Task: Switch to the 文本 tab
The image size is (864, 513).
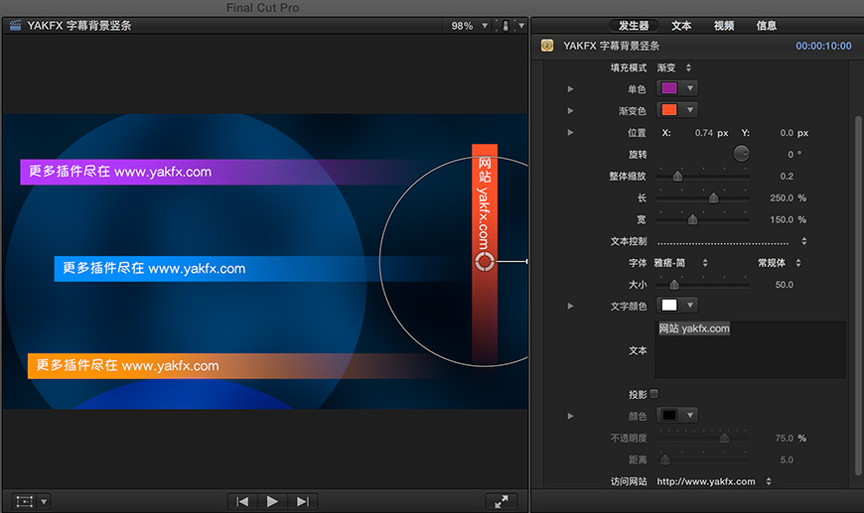Action: tap(681, 26)
